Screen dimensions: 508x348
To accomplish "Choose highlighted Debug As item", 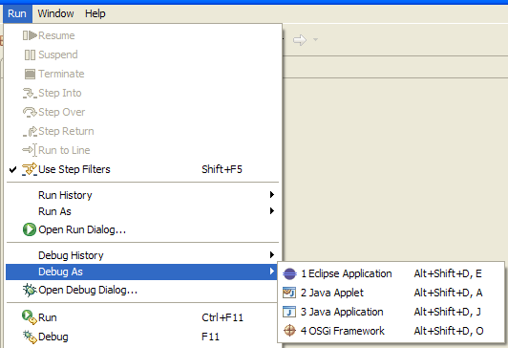I will click(x=142, y=272).
